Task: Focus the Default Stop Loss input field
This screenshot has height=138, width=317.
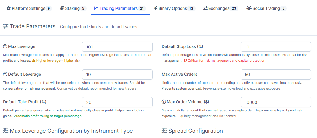Action: pyautogui.click(x=276, y=47)
